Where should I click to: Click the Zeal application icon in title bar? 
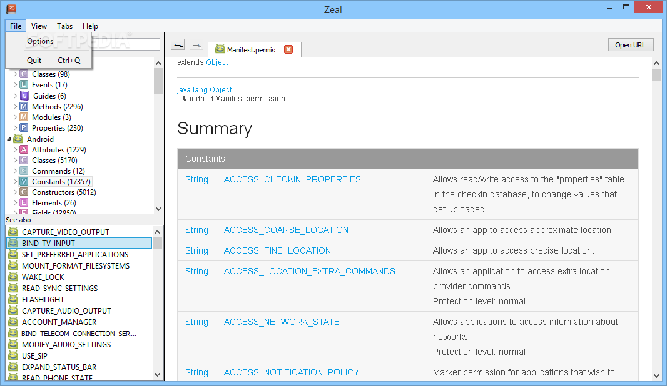click(11, 9)
